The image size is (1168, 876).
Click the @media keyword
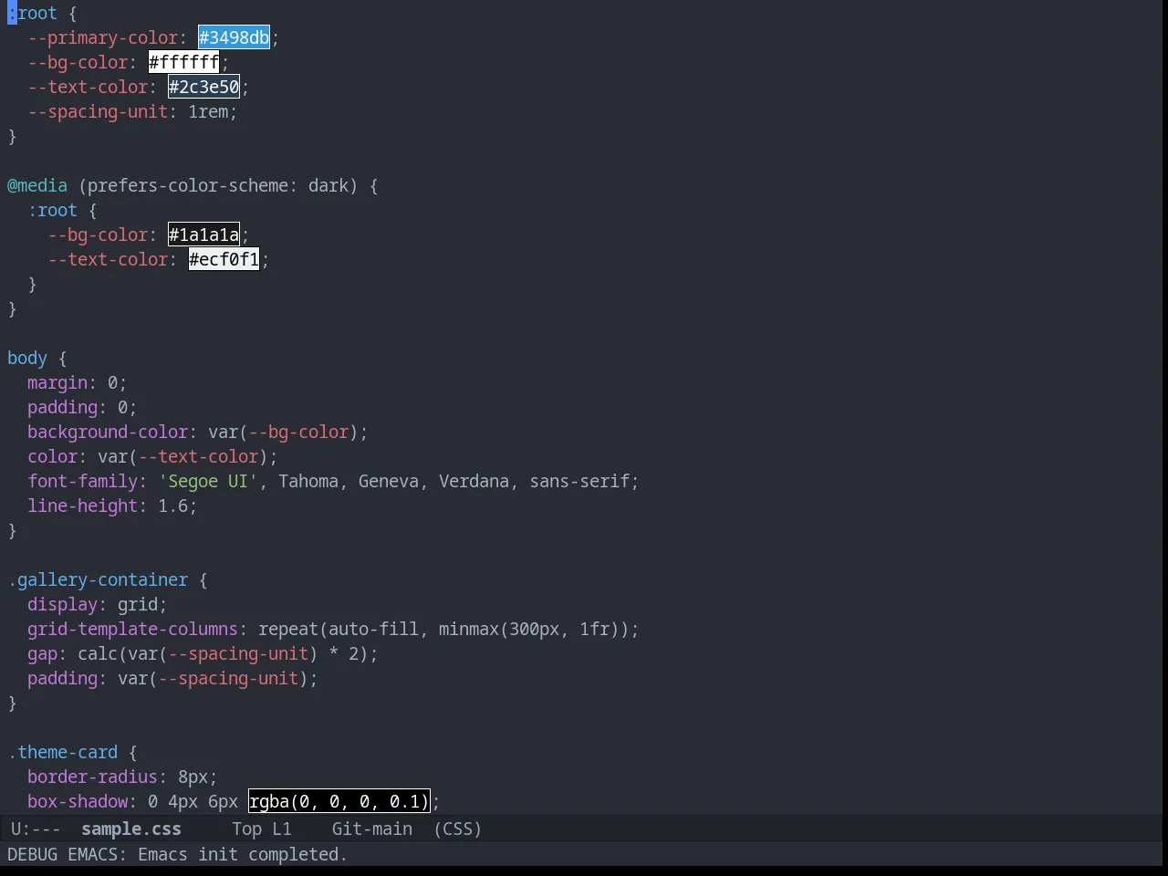click(x=37, y=185)
